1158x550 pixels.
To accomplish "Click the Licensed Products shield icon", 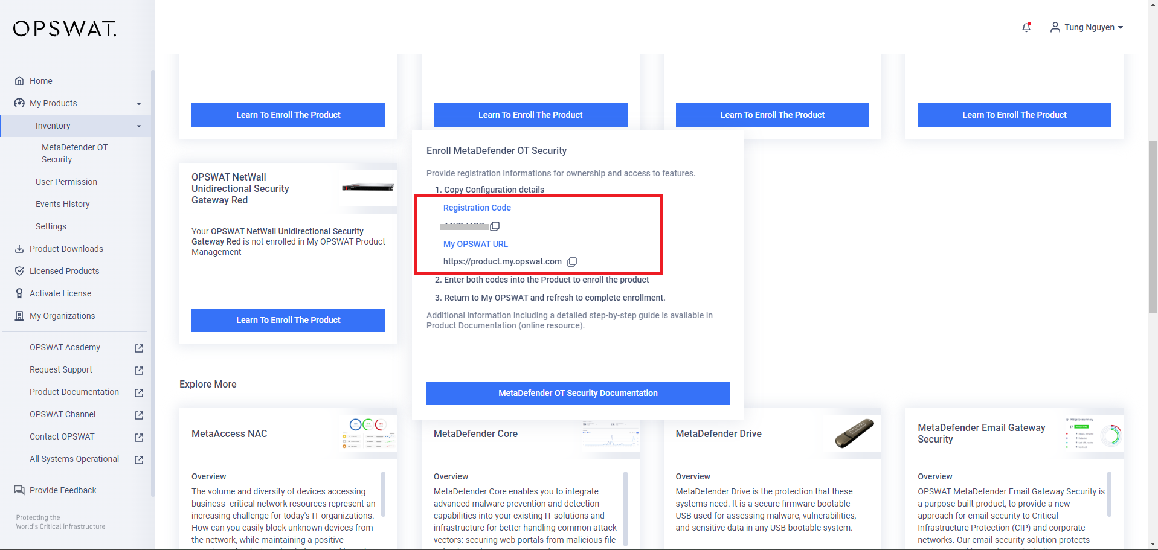I will click(19, 271).
